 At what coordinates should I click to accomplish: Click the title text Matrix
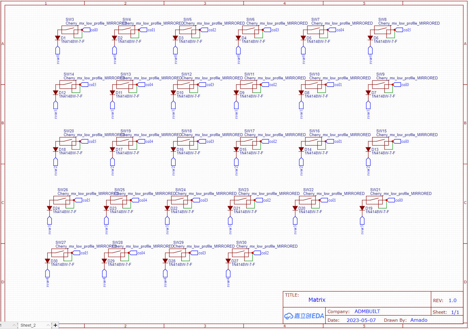(x=317, y=300)
